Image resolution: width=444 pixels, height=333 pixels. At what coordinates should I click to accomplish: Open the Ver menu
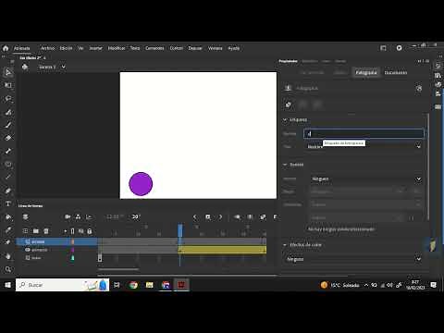click(x=80, y=48)
